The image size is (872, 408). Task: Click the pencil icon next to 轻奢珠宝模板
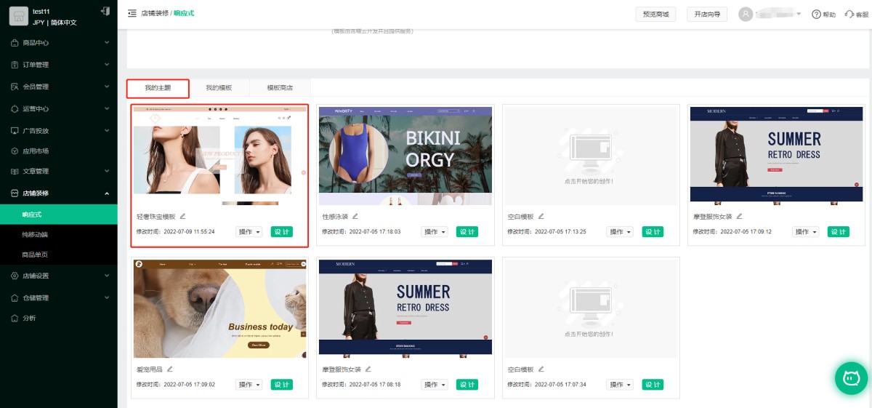(183, 216)
